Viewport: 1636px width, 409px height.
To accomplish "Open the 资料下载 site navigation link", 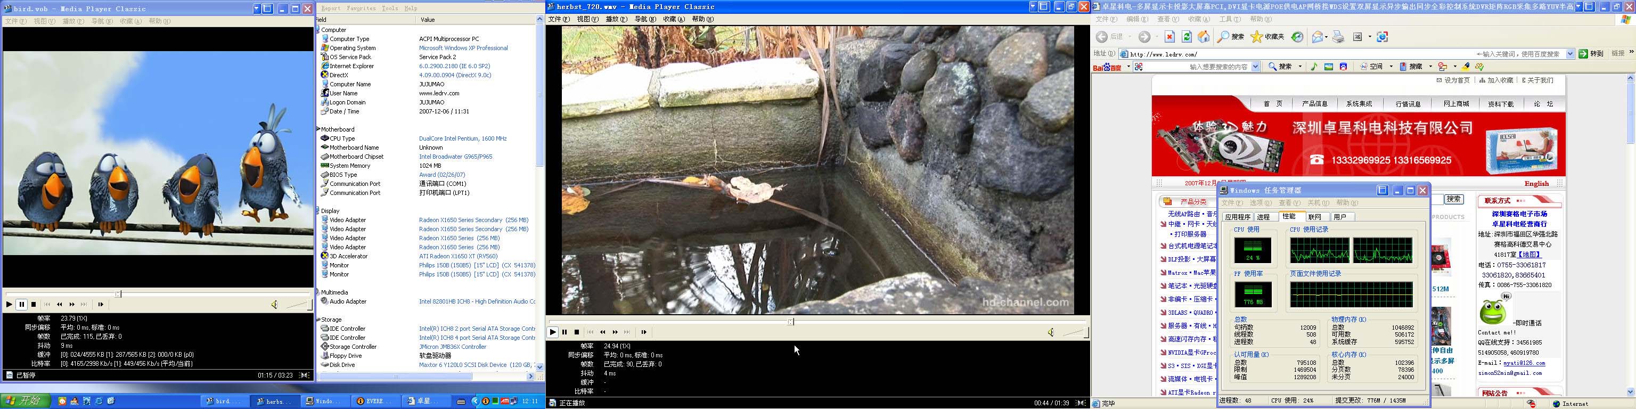I will click(1501, 104).
